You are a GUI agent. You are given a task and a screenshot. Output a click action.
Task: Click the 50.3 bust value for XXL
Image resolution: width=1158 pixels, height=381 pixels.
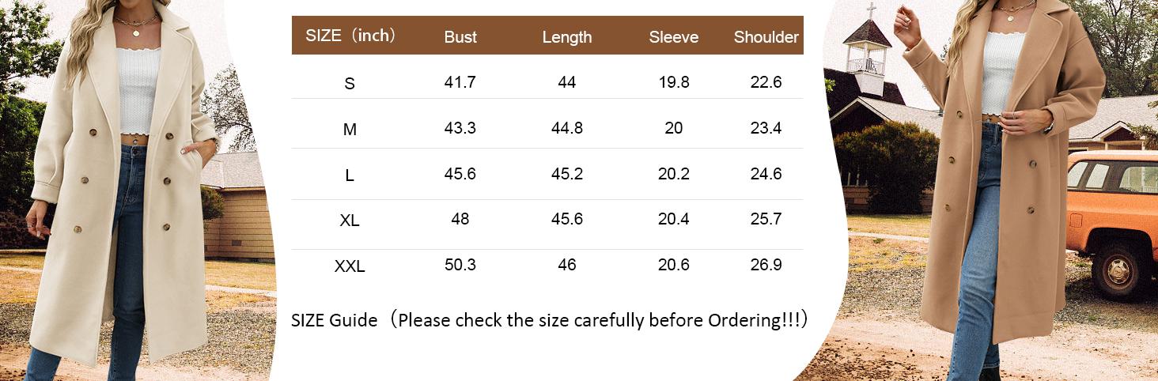tap(460, 265)
